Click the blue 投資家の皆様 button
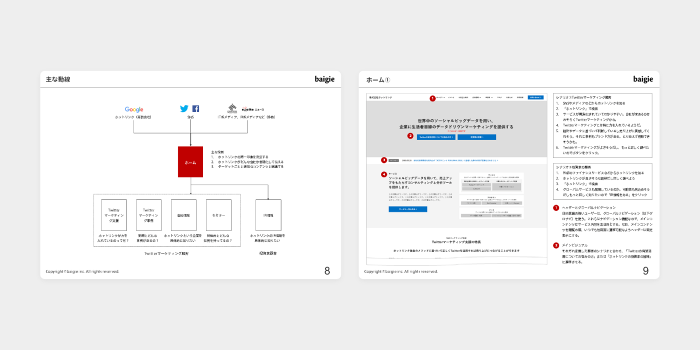This screenshot has height=350, width=700. tap(476, 137)
